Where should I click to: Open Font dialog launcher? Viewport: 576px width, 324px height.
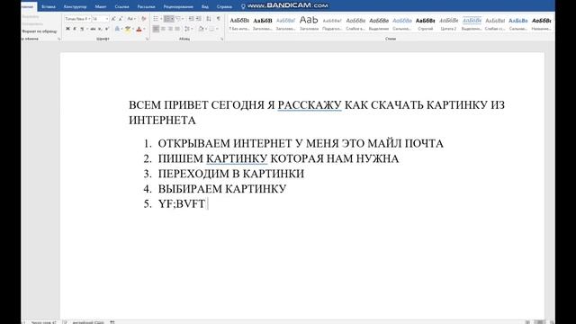[148, 39]
